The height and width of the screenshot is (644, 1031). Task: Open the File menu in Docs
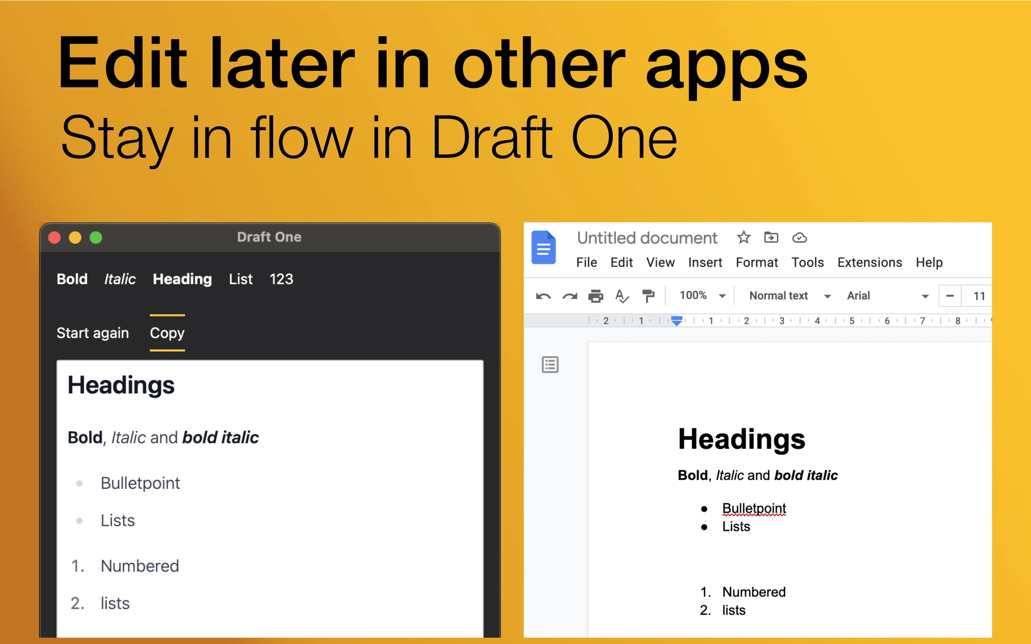[586, 262]
